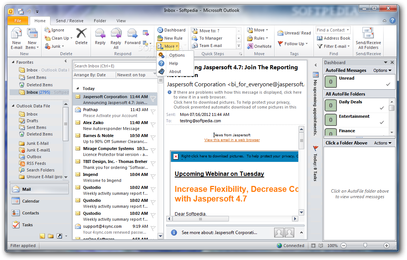Screen dimensions: 407x260
Task: Toggle flag on Alex Zaiko message
Action: 153,124
